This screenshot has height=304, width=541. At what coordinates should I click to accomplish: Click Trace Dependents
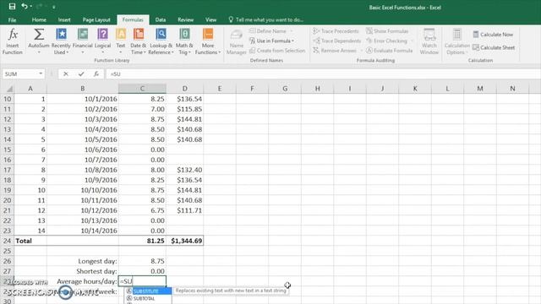pyautogui.click(x=336, y=41)
